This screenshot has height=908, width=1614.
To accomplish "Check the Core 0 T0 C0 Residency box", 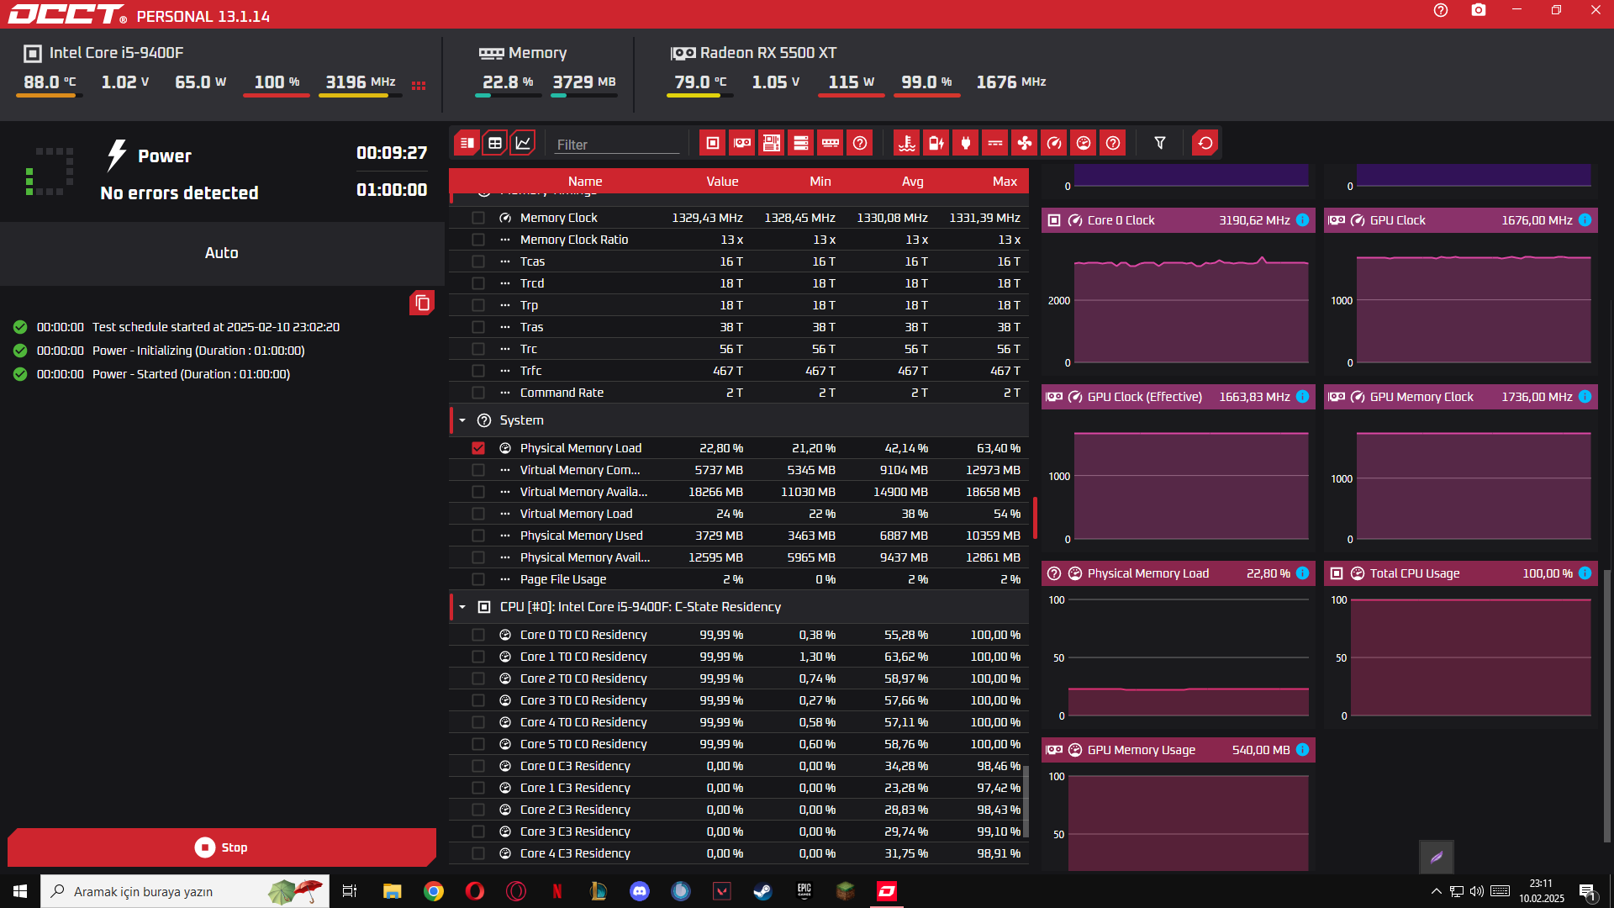I will click(478, 635).
